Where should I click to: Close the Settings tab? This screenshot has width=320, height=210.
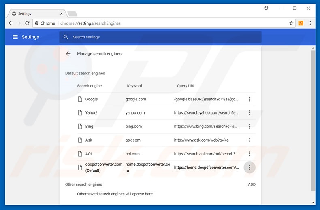61,14
